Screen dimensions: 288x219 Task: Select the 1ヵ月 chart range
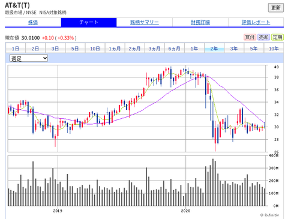[115, 49]
